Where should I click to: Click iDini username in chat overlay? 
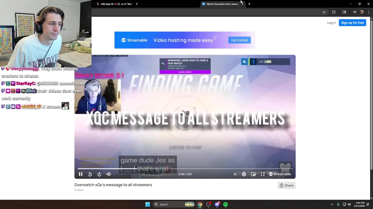click(31, 91)
